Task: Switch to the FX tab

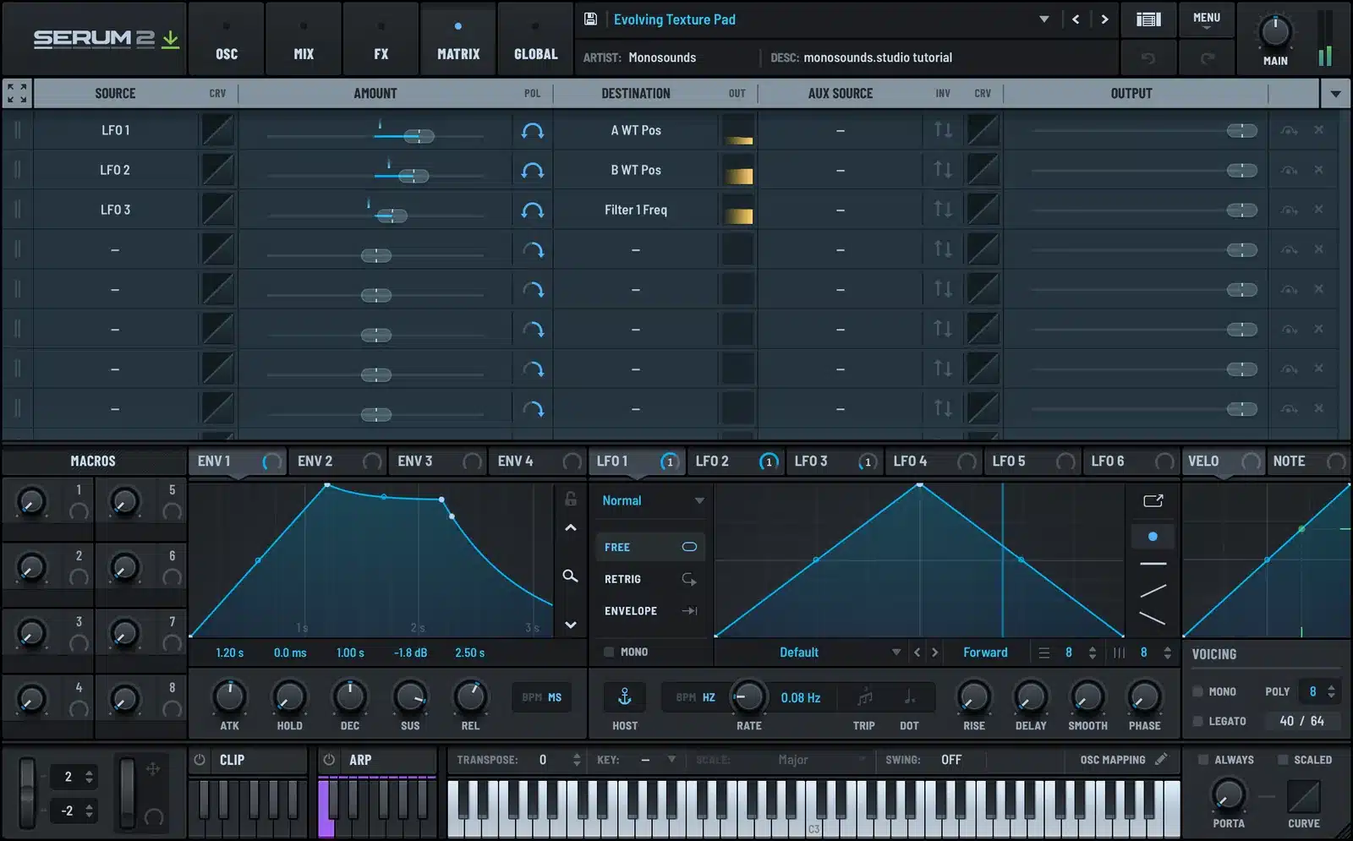Action: click(381, 40)
